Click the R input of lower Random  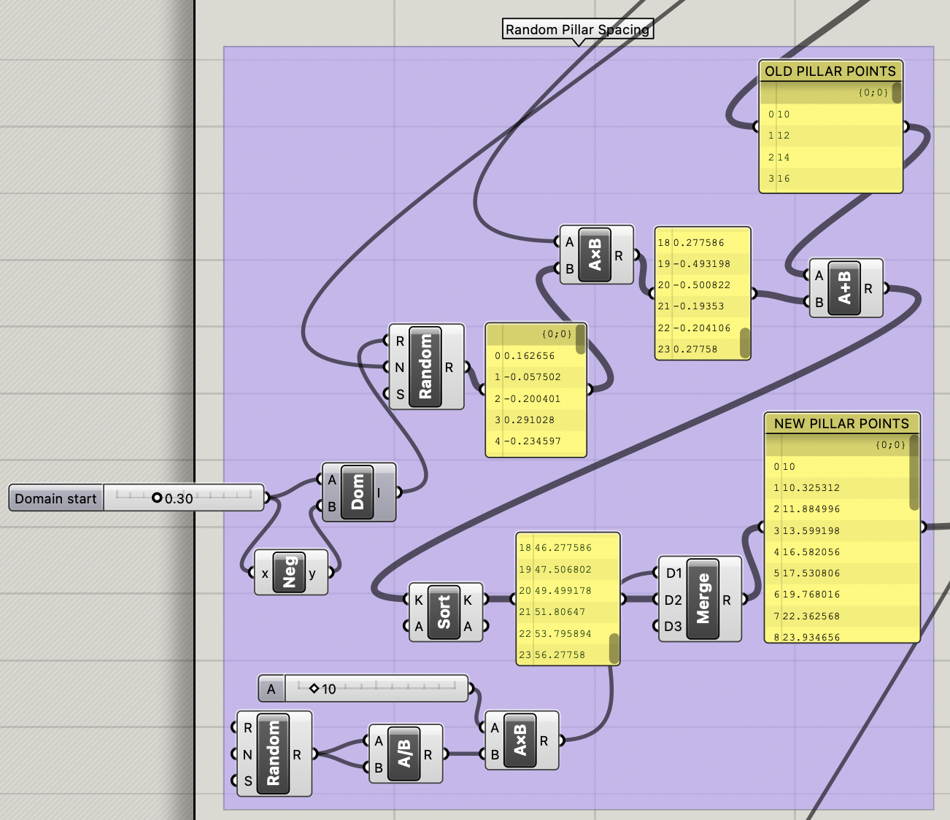(x=247, y=727)
